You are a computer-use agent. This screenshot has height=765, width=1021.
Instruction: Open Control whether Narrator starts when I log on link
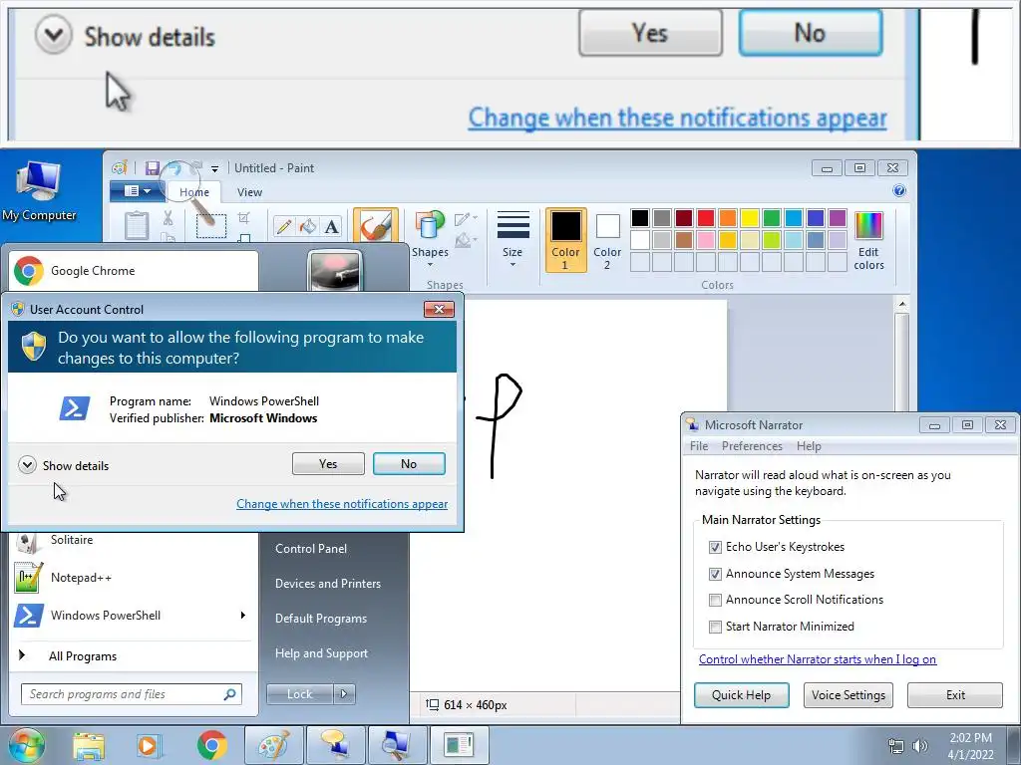click(x=818, y=659)
